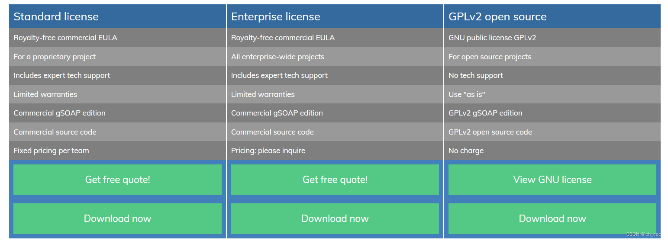Click Get free quote under Standard license

[x=117, y=180]
